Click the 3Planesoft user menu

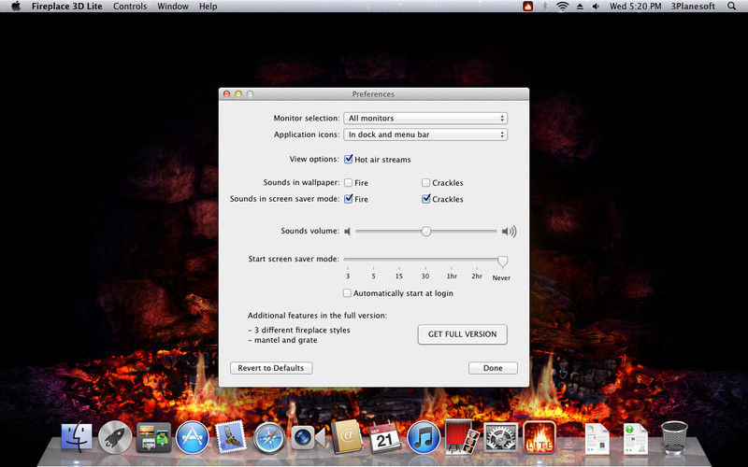pyautogui.click(x=693, y=7)
